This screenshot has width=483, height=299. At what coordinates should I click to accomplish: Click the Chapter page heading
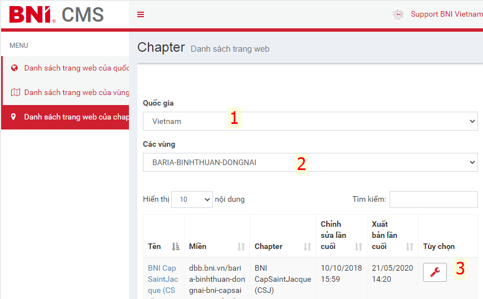pos(161,47)
